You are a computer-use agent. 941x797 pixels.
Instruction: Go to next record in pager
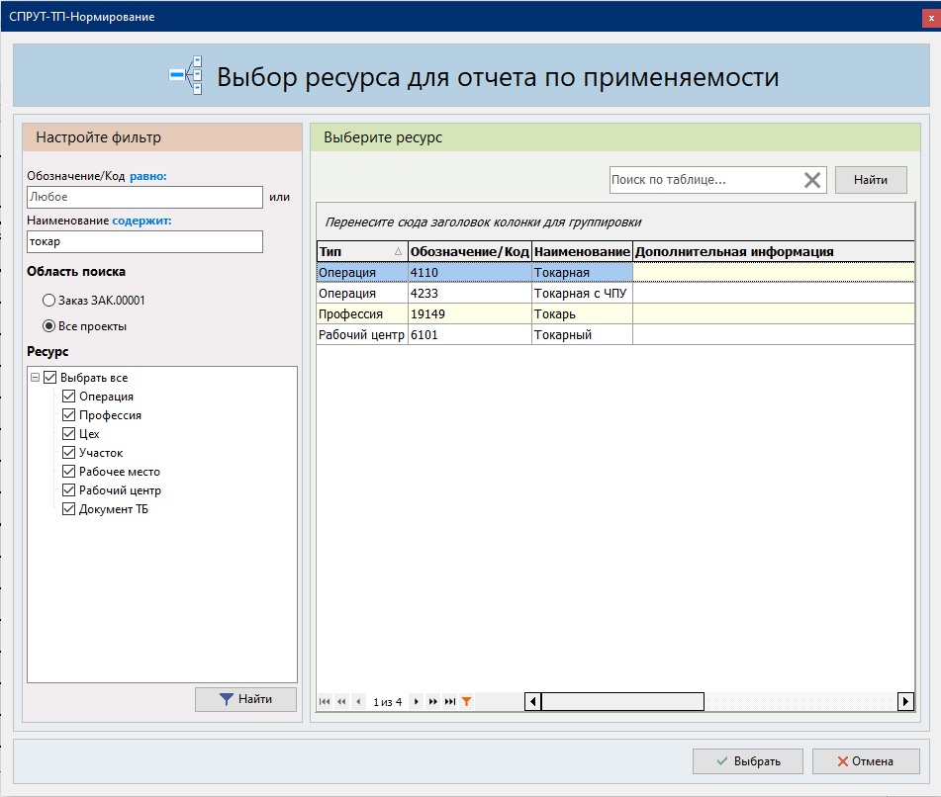point(417,702)
